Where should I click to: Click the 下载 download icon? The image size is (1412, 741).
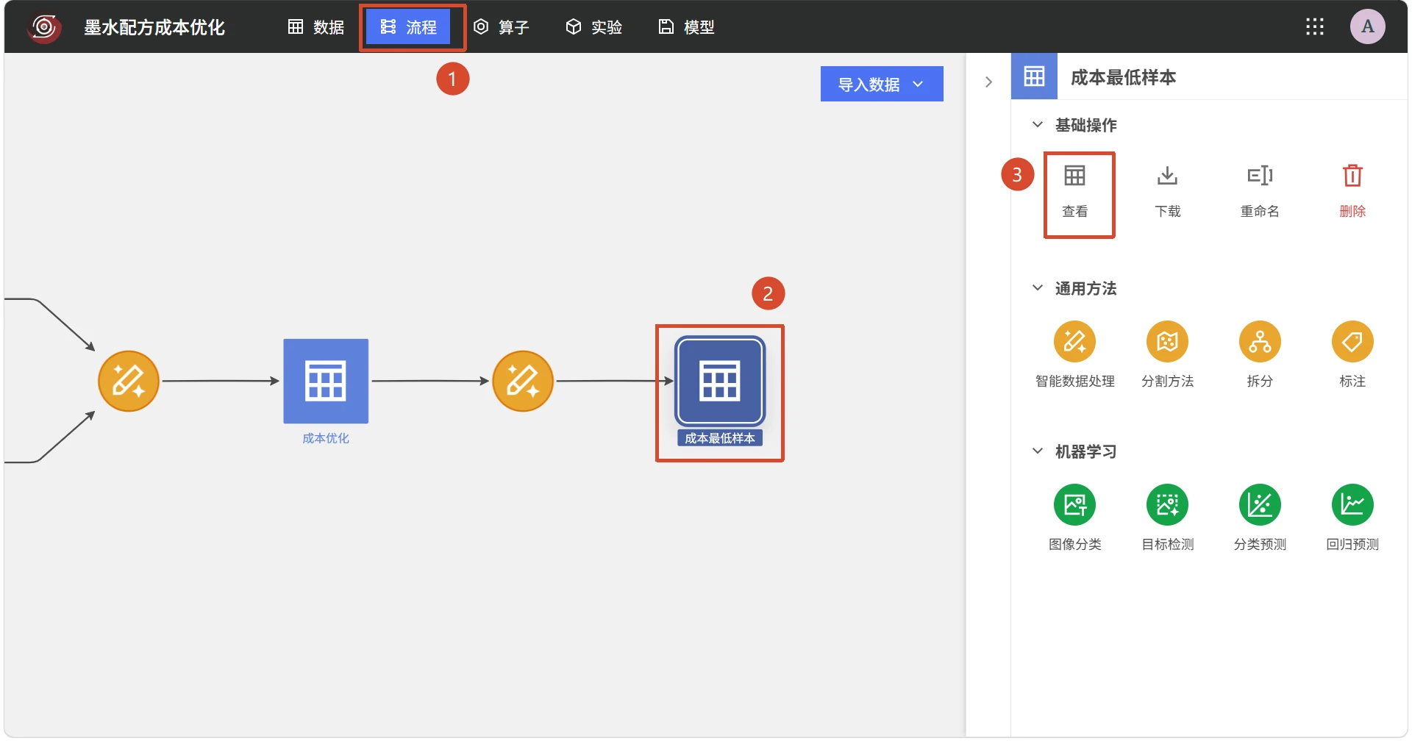point(1167,176)
